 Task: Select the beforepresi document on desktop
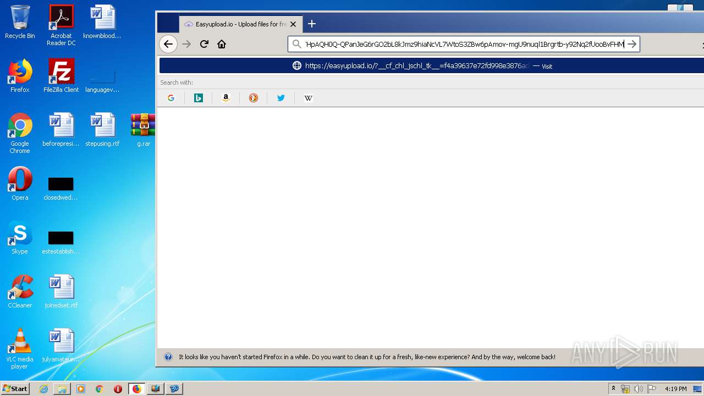click(61, 130)
